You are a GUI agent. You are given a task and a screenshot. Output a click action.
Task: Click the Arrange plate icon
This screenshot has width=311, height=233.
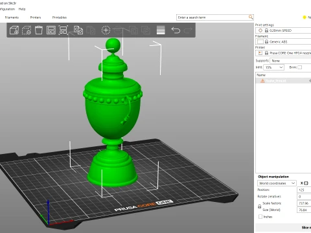click(x=51, y=30)
